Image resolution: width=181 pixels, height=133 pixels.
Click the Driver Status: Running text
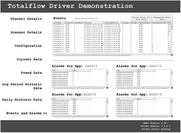(x=156, y=129)
